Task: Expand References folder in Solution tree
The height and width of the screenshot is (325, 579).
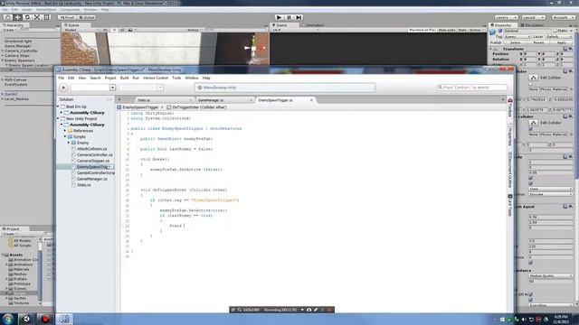Action: (x=65, y=130)
